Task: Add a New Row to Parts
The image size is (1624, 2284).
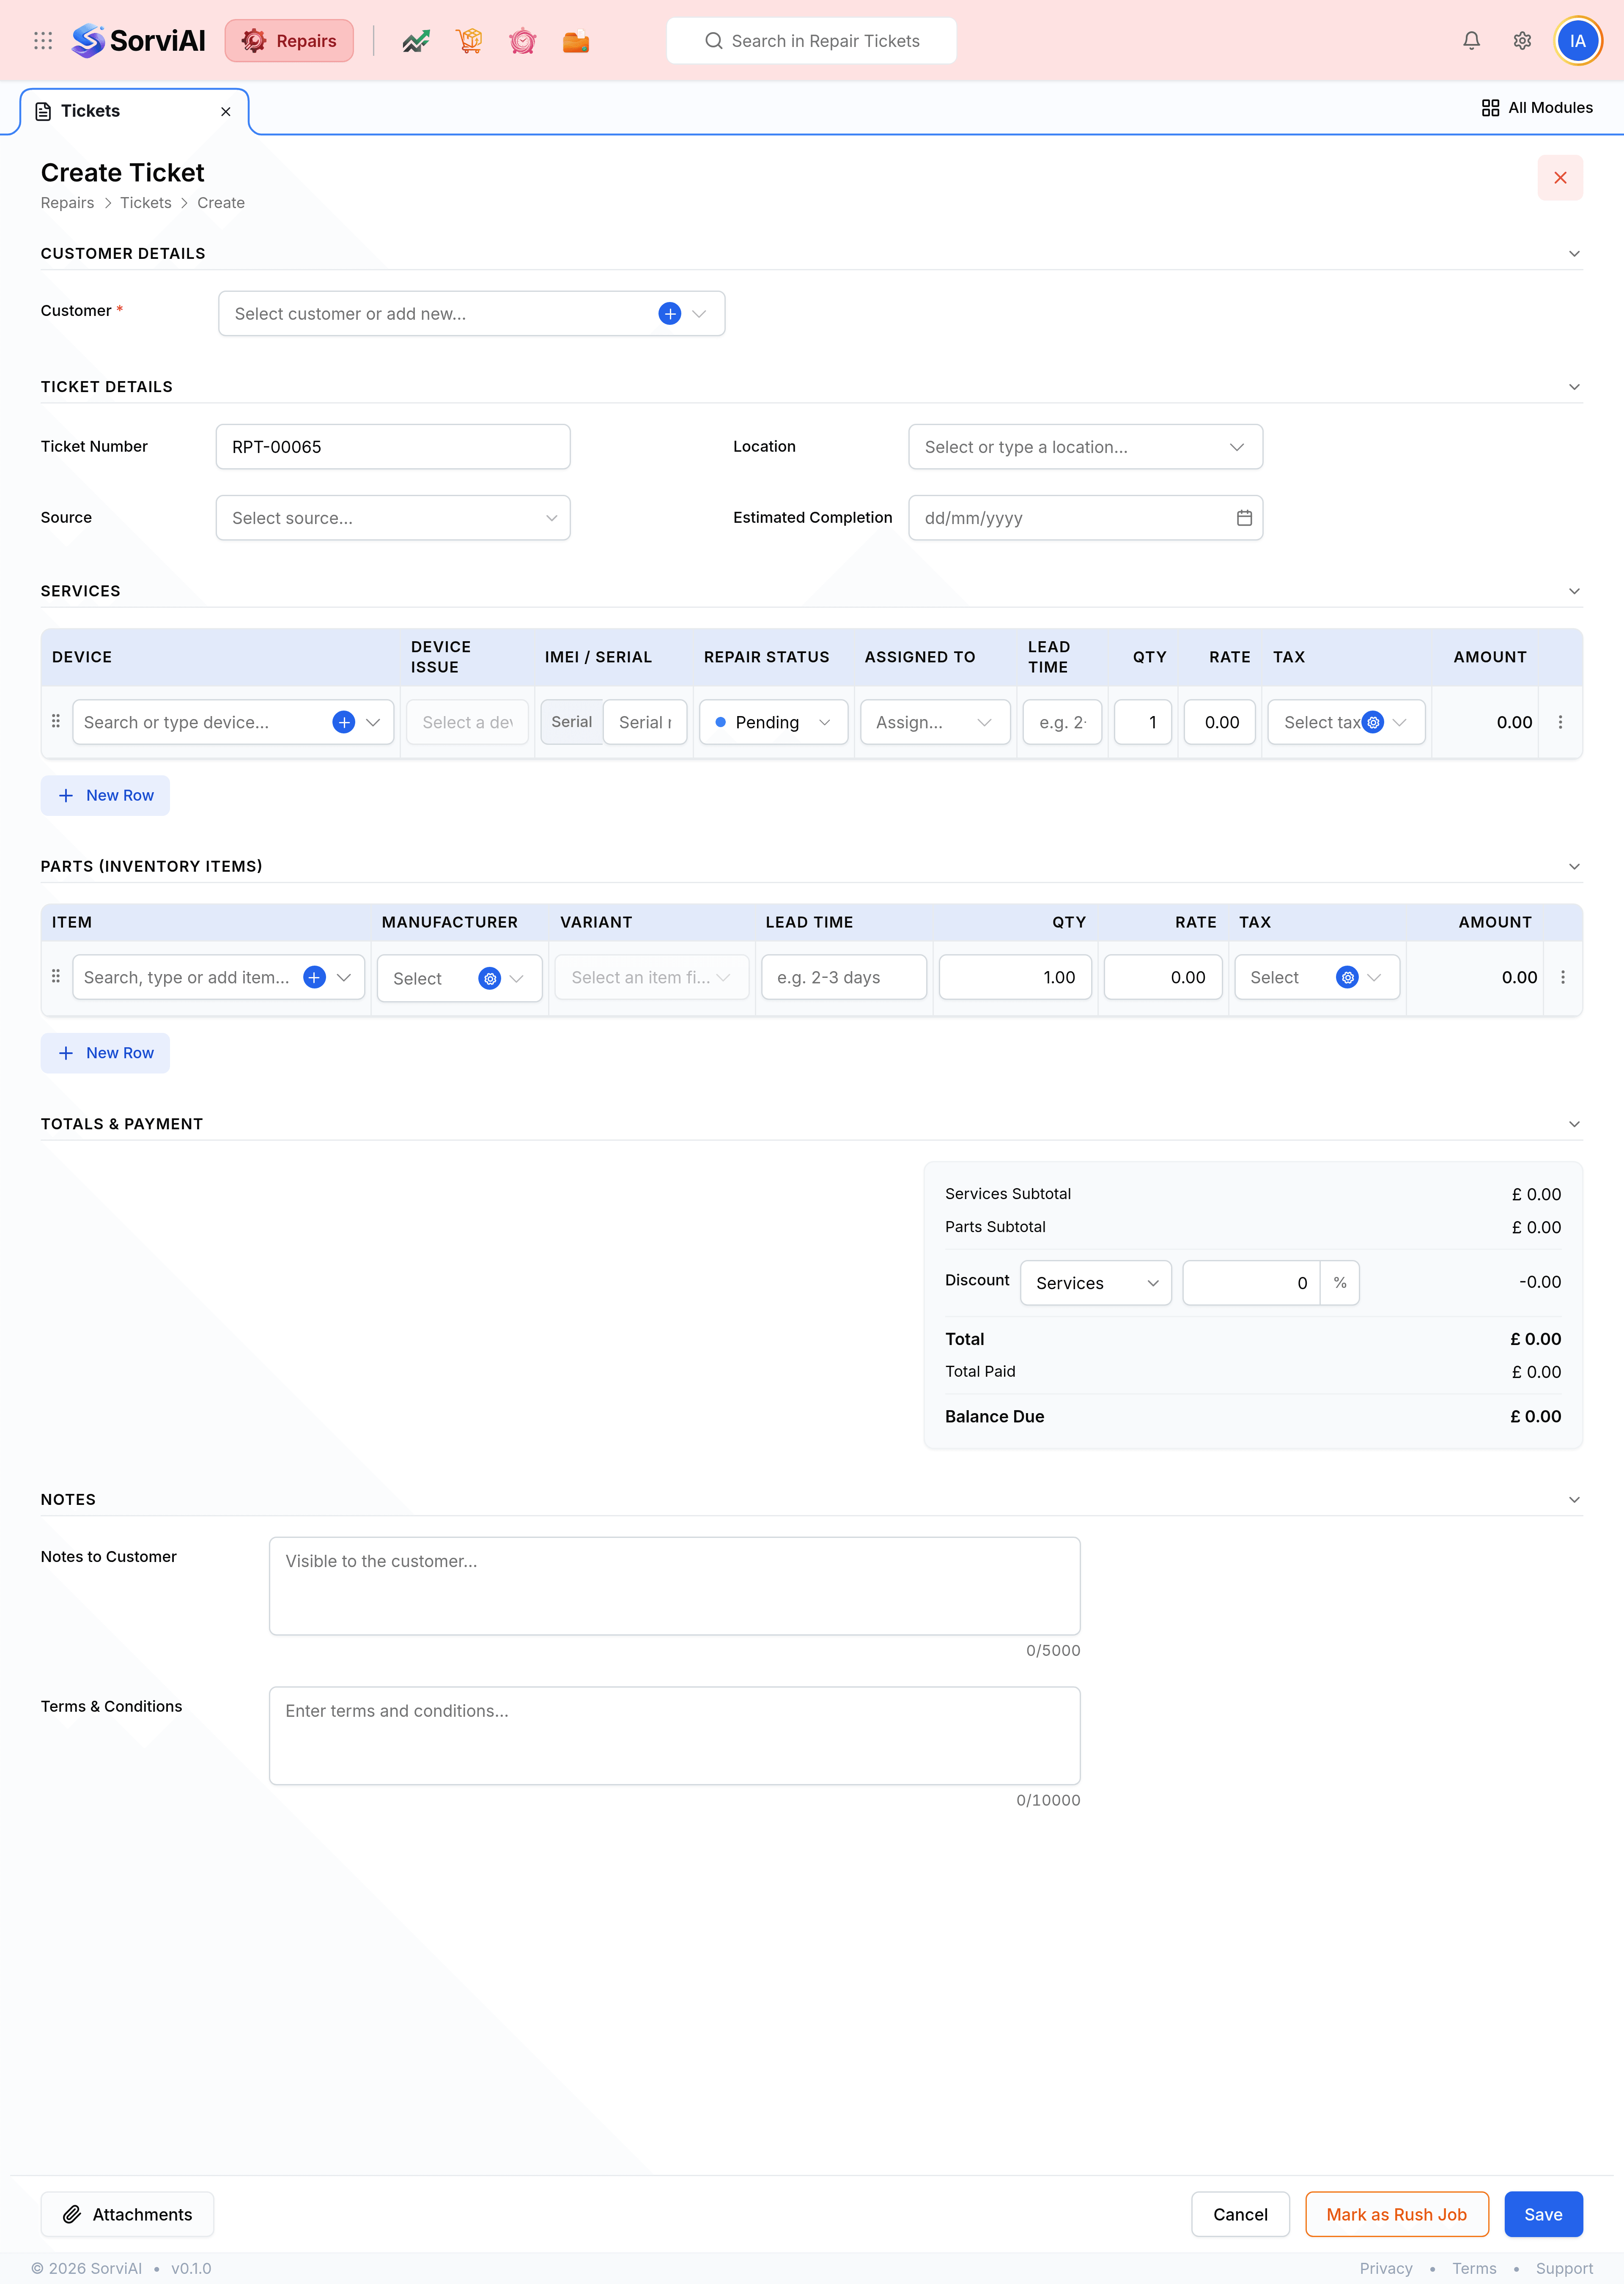Action: (105, 1053)
